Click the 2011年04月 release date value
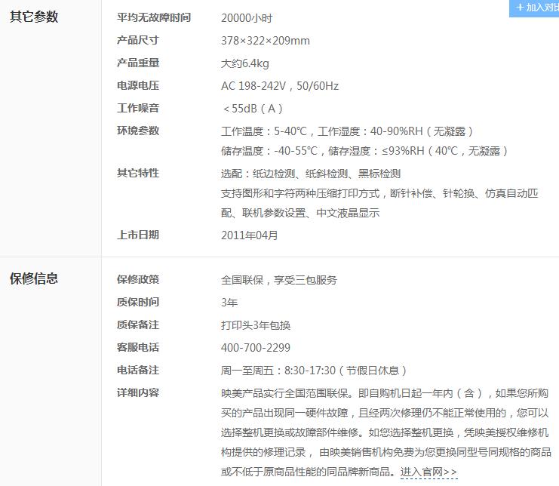Image resolution: width=559 pixels, height=486 pixels. (x=250, y=235)
